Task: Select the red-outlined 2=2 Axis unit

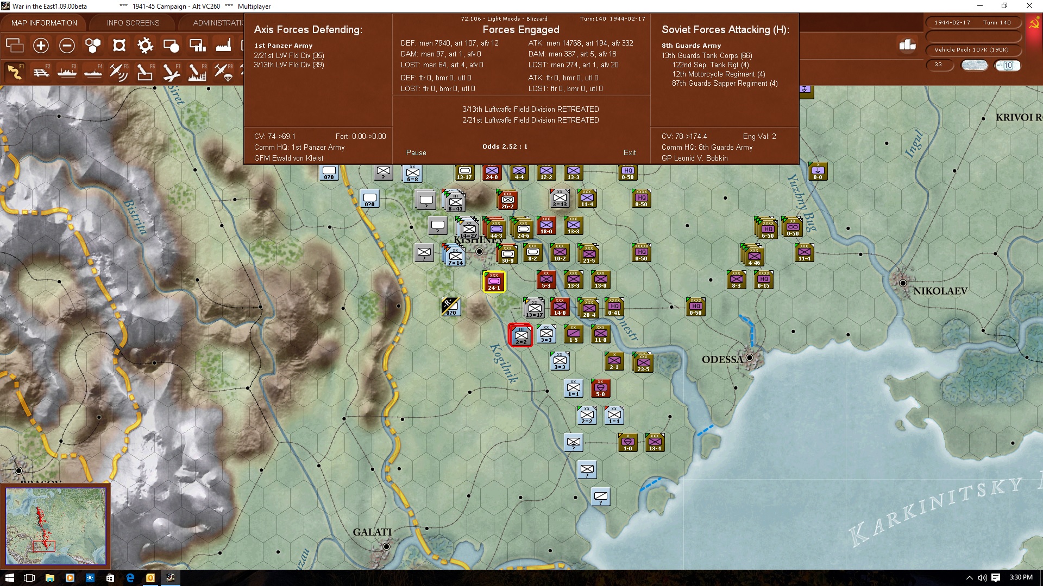Action: [x=520, y=335]
